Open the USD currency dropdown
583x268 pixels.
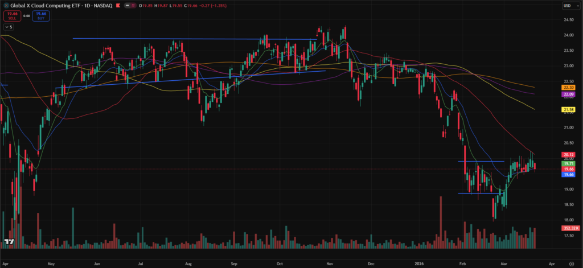[569, 6]
